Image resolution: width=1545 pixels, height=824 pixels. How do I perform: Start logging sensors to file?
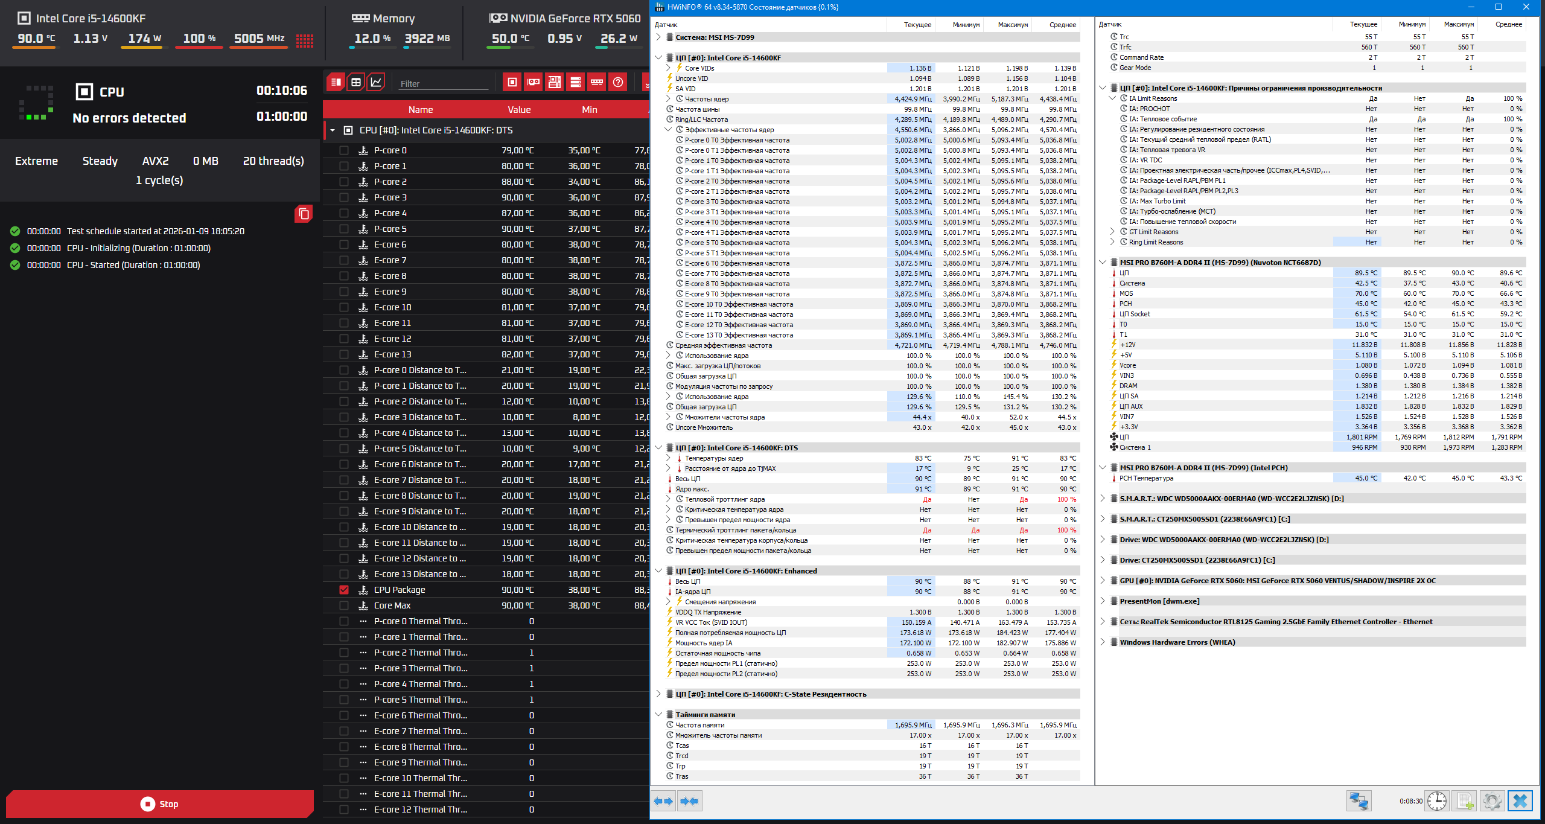click(1465, 801)
